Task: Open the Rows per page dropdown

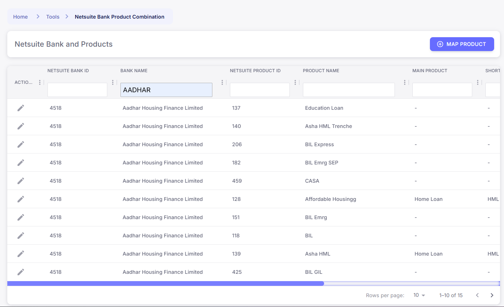Action: click(x=419, y=295)
